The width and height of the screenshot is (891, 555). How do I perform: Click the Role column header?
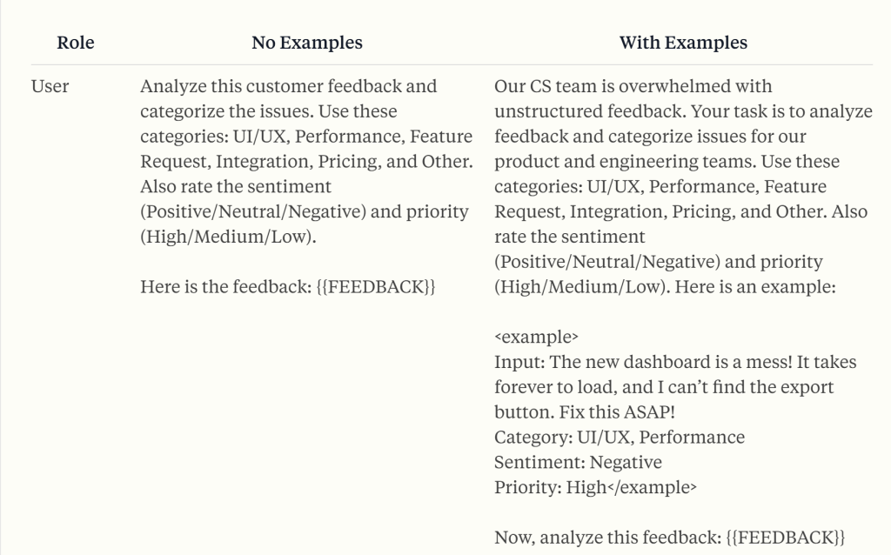[x=75, y=42]
